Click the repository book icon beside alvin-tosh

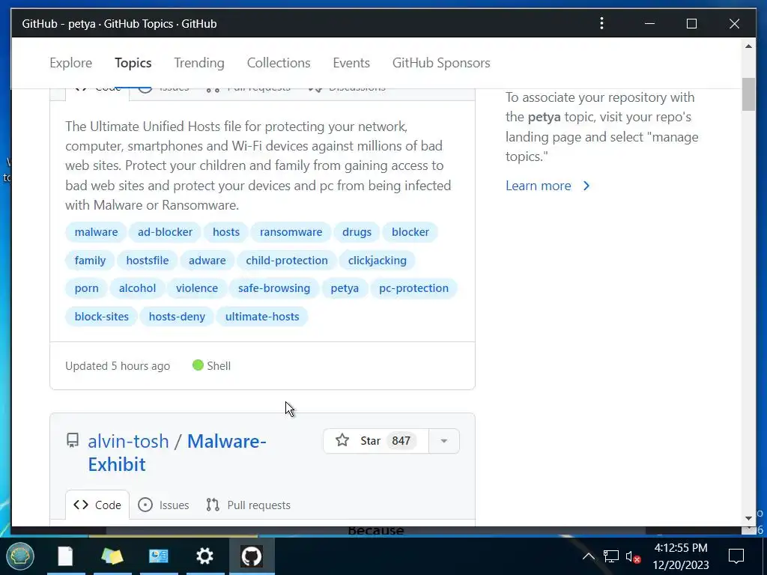[x=73, y=440]
